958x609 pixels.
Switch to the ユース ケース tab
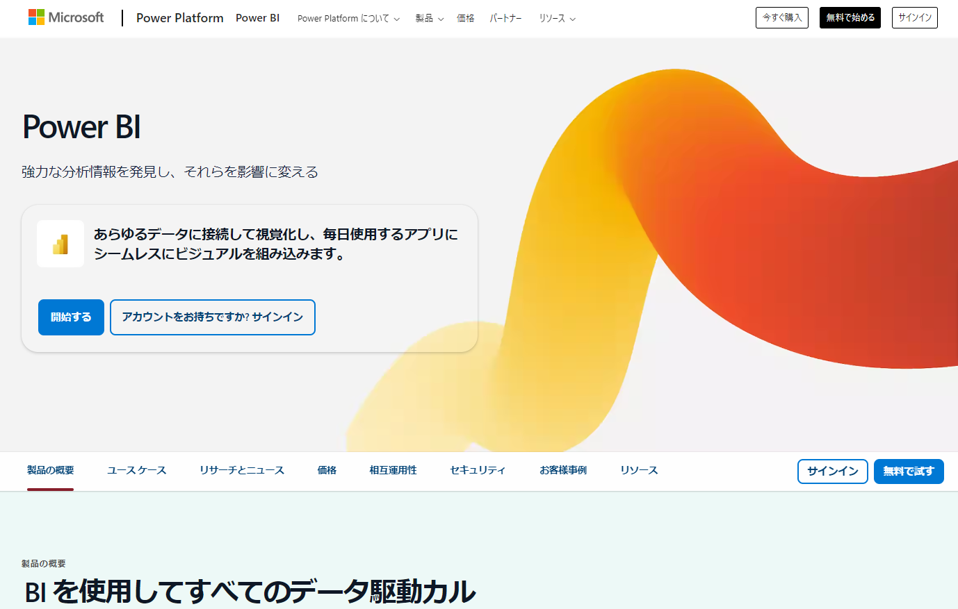pyautogui.click(x=137, y=471)
